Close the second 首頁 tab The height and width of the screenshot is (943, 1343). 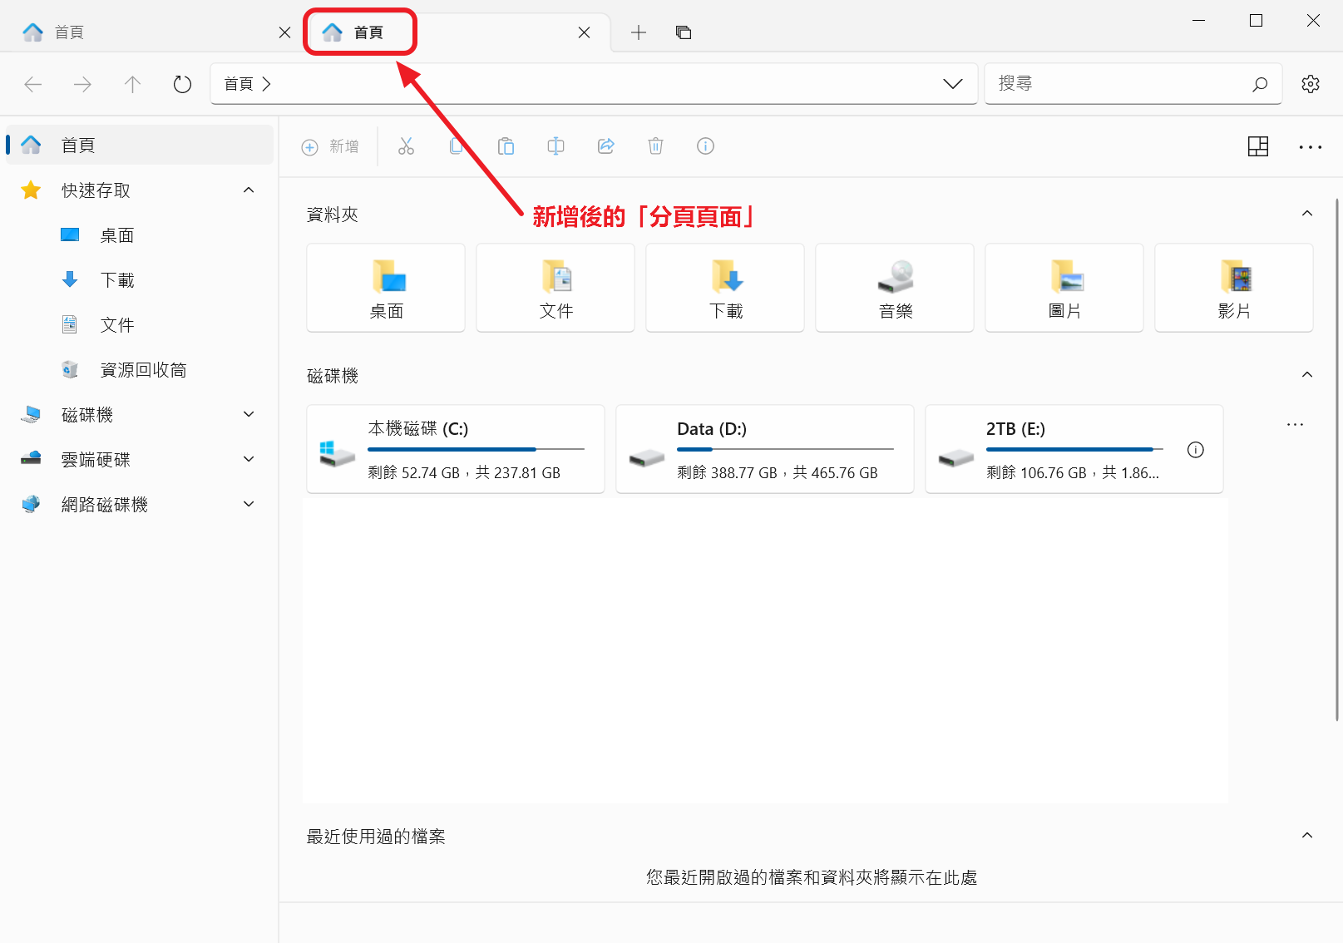584,32
